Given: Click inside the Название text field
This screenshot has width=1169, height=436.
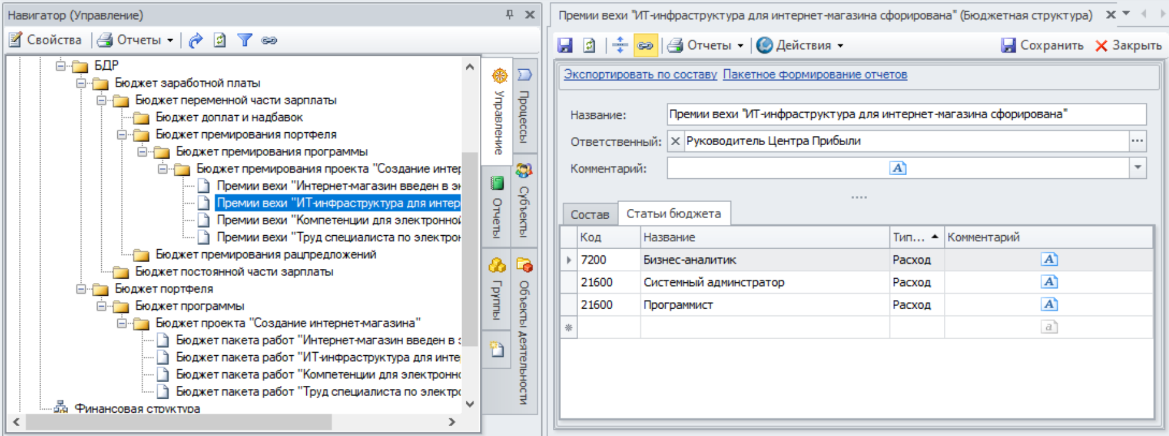Looking at the screenshot, I should pos(905,115).
